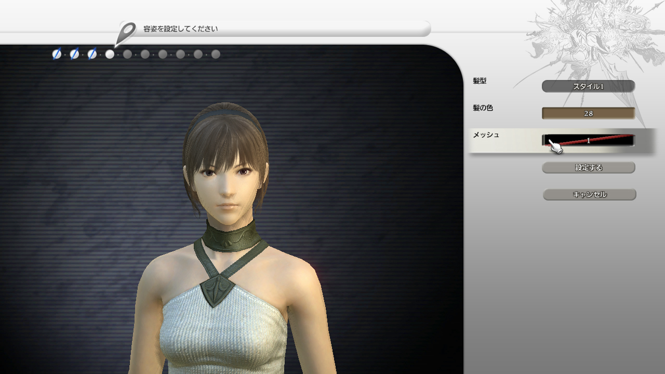665x374 pixels.
Task: Select the ninth step dot in progress row
Action: pyautogui.click(x=198, y=54)
